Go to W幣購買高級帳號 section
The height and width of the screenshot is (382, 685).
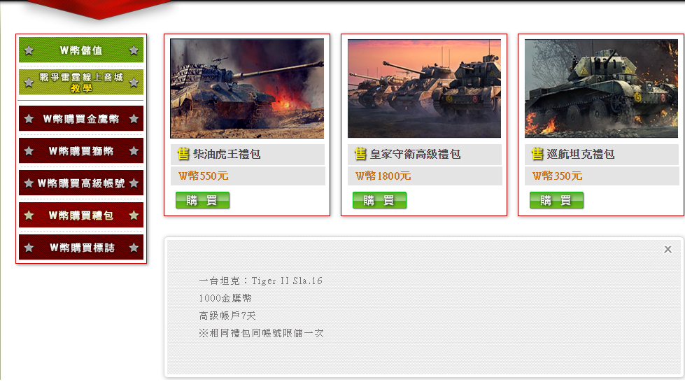(81, 183)
